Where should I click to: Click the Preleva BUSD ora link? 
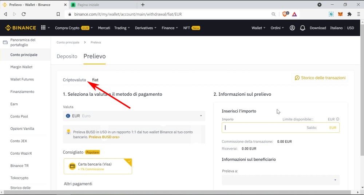coord(104,137)
